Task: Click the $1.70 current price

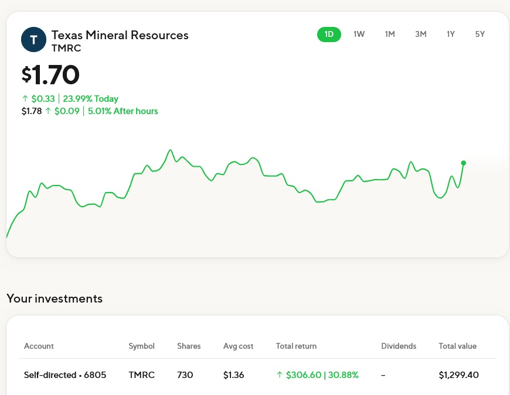Action: click(50, 74)
